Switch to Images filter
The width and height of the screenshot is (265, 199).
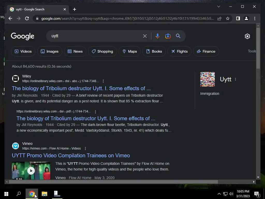50,51
